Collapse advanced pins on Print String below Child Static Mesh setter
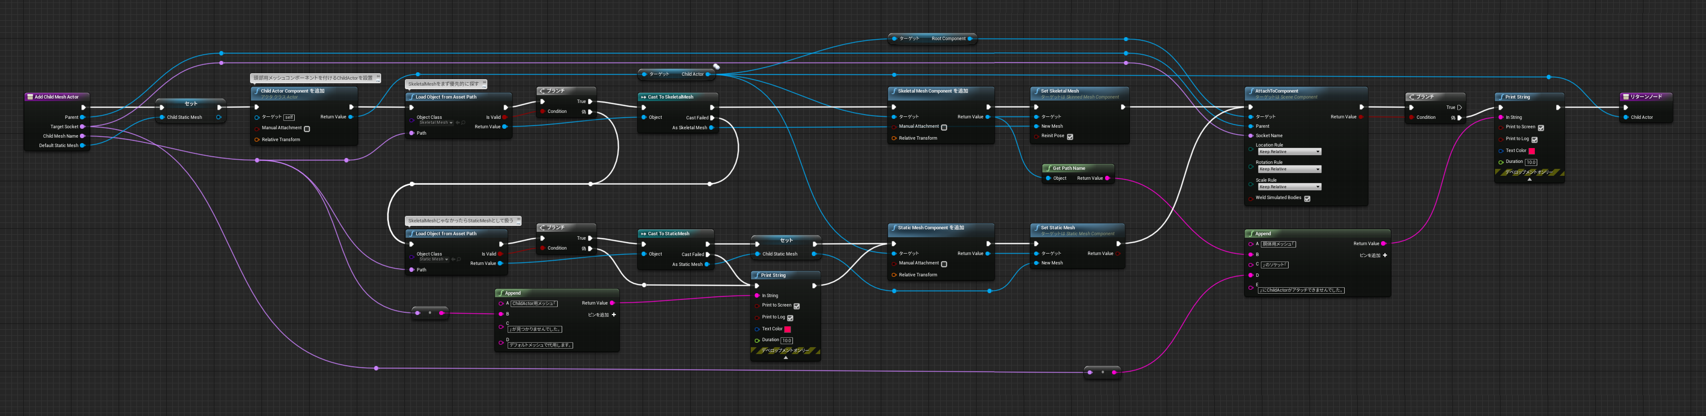 click(x=786, y=357)
